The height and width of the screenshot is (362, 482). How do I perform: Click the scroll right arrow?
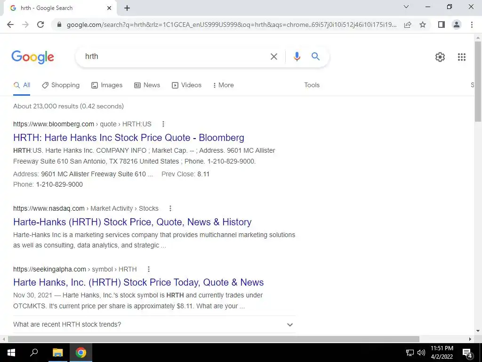tap(470, 339)
